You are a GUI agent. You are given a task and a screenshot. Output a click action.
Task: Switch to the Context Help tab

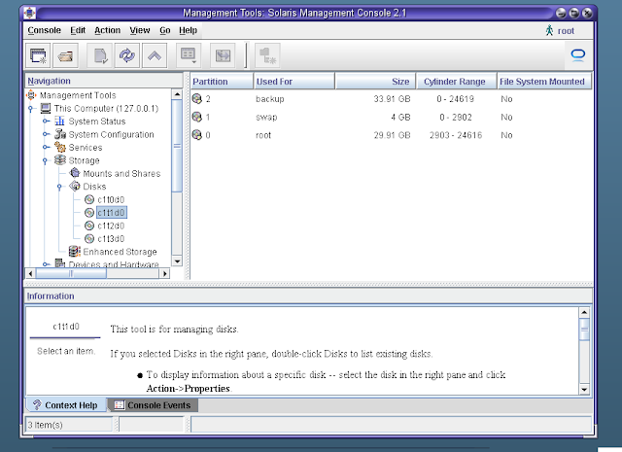coord(66,405)
